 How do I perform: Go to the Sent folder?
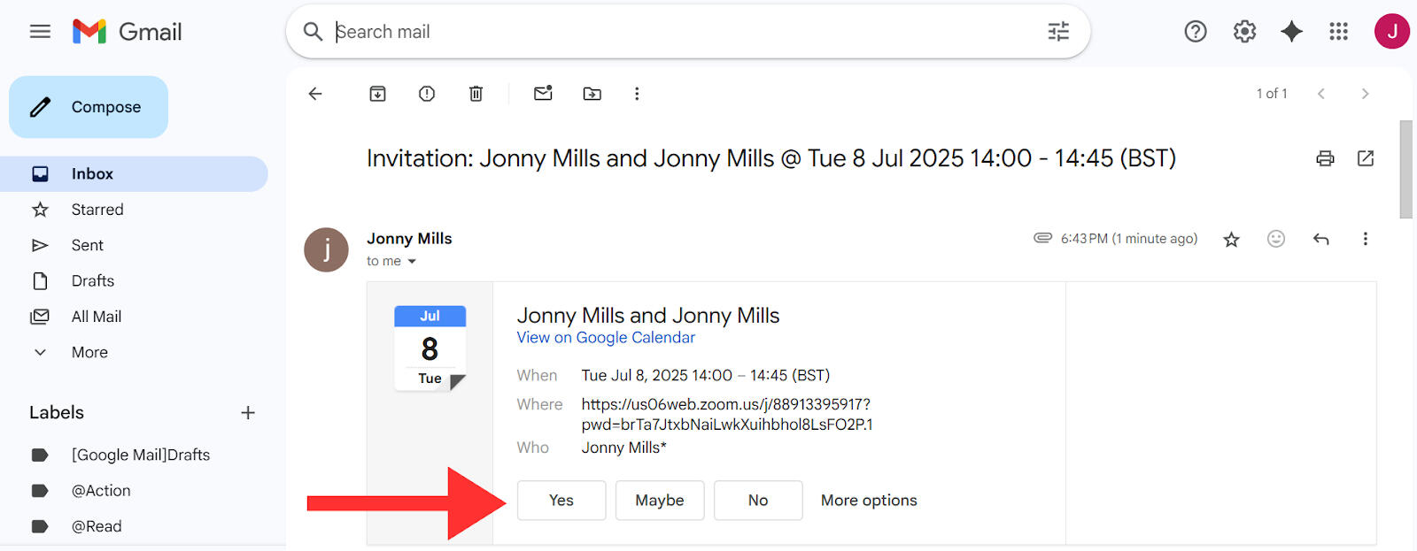(x=87, y=245)
